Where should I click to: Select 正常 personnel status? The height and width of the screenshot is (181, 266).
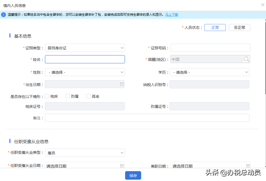pyautogui.click(x=215, y=27)
